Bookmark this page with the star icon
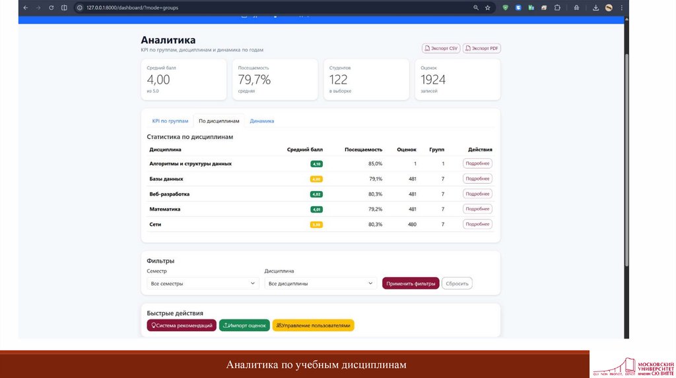Screen dimensions: 676x378 point(488,8)
